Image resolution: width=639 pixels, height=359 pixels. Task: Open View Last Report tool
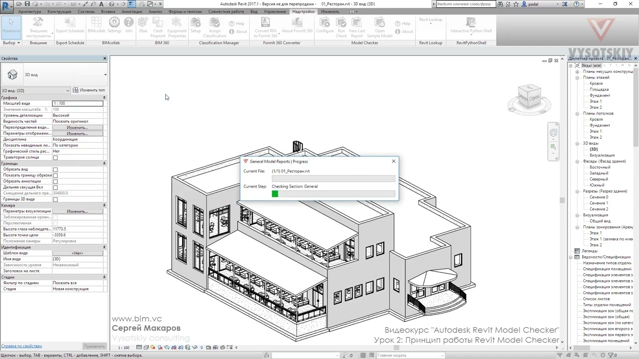(357, 27)
